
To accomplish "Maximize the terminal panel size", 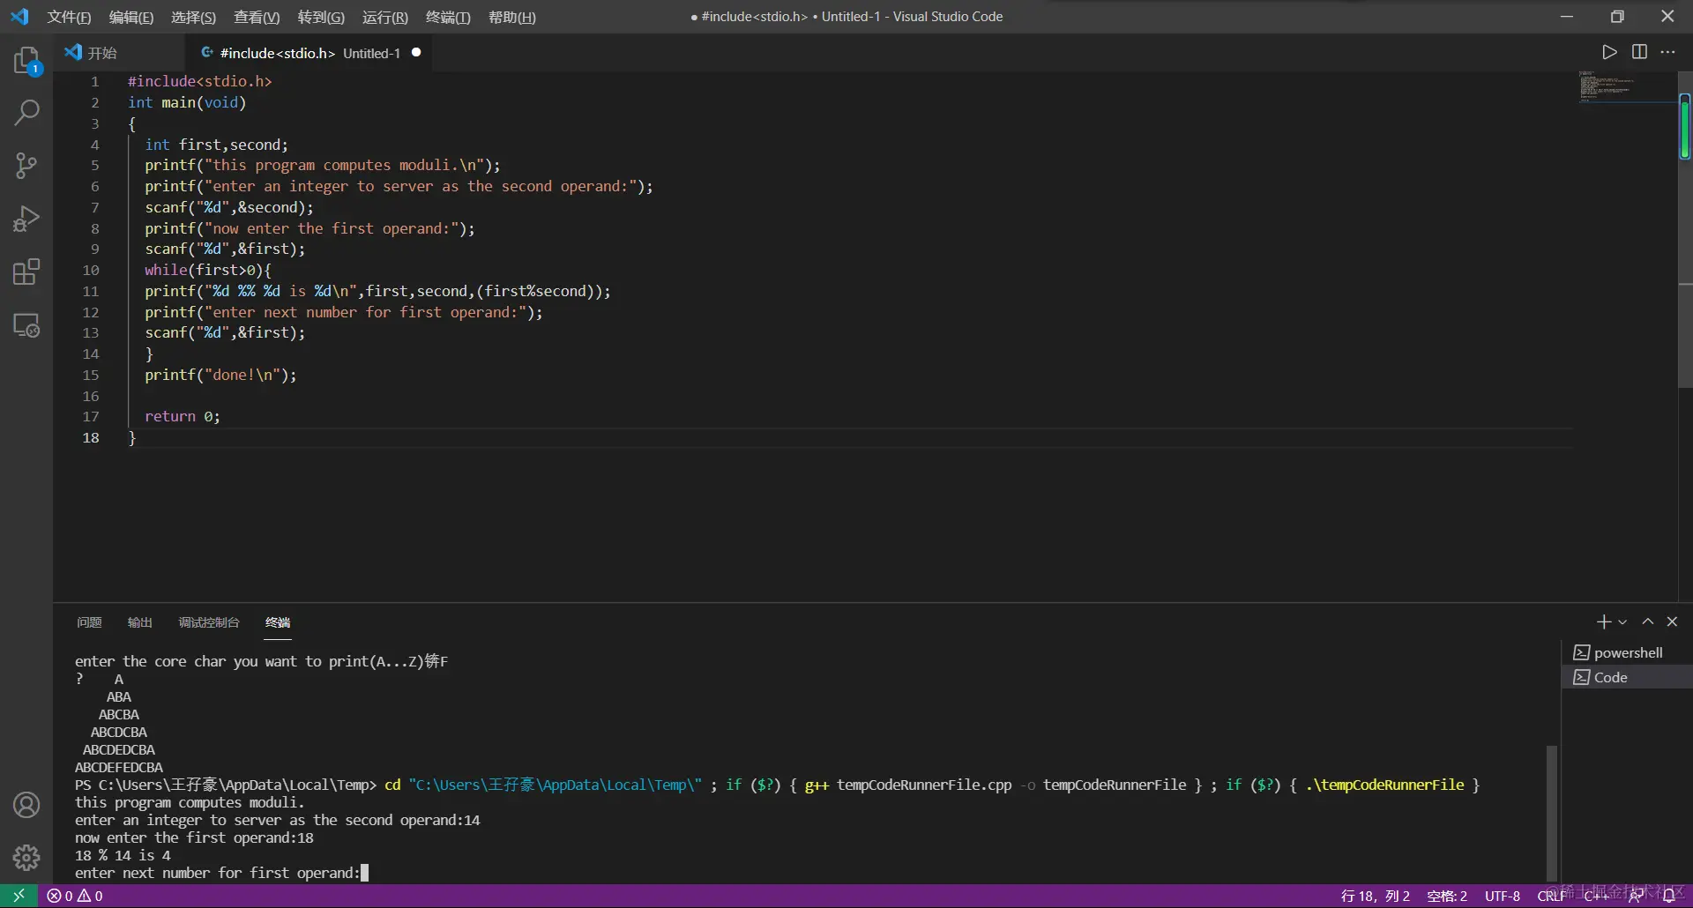I will [1647, 622].
